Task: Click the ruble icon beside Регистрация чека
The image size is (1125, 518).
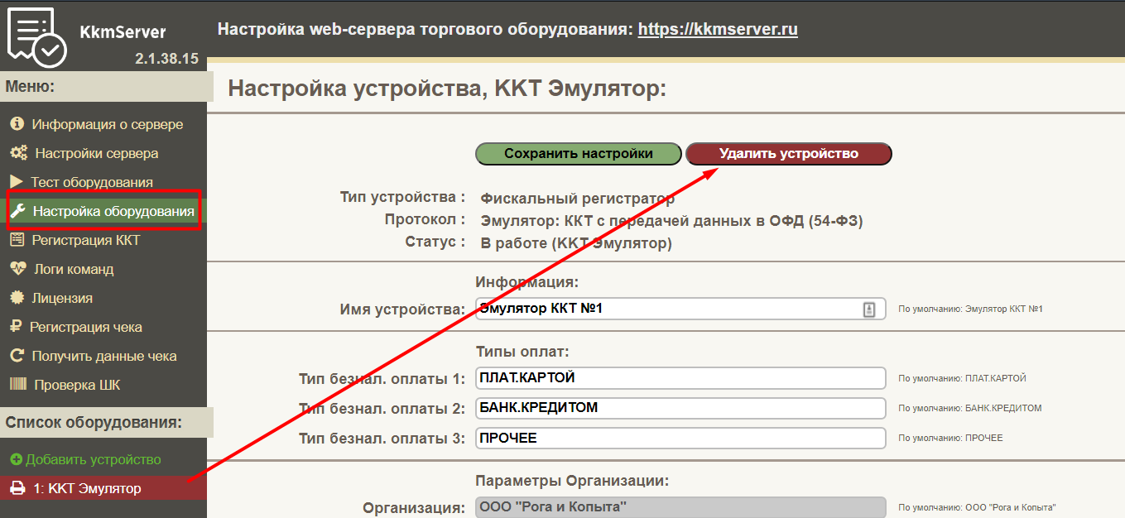Action: point(15,327)
